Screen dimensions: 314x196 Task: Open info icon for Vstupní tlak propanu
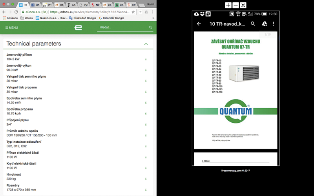[146, 92]
